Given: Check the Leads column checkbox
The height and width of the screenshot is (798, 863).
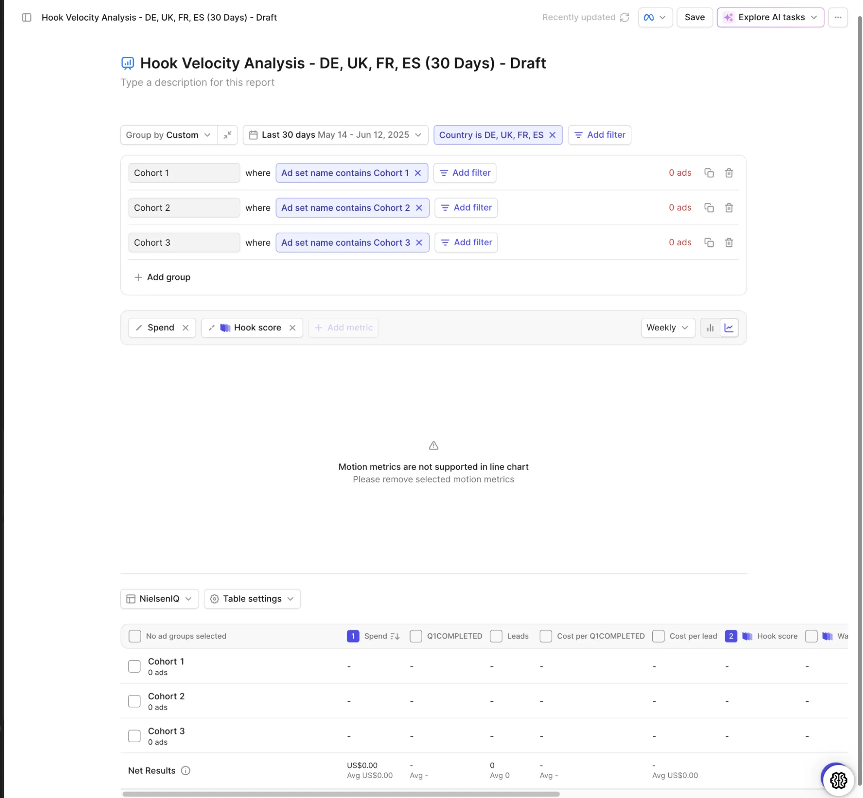Looking at the screenshot, I should (496, 636).
